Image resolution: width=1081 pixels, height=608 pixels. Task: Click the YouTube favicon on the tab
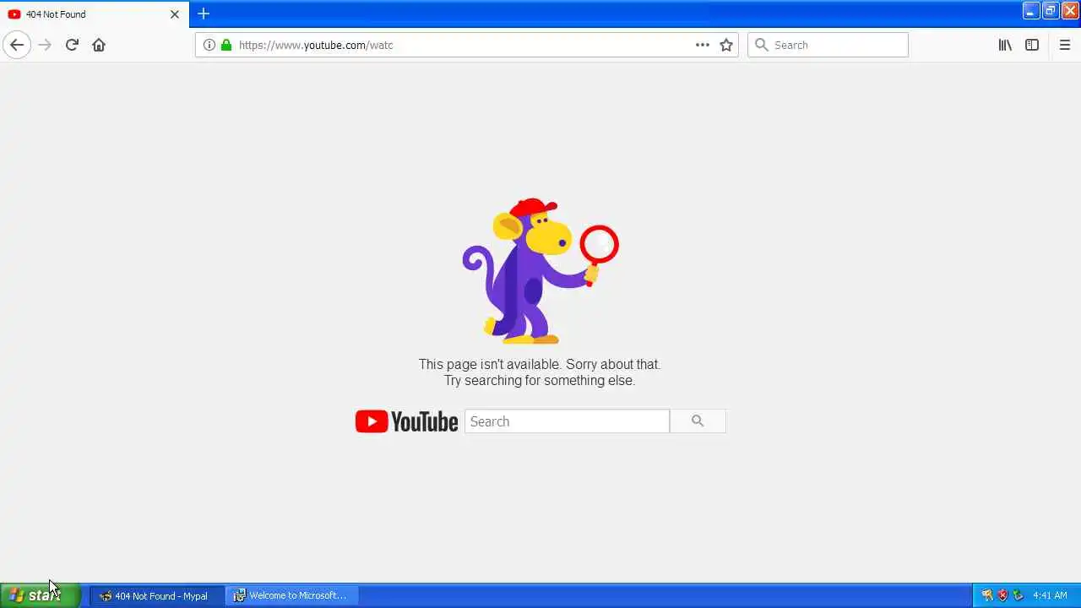pyautogui.click(x=14, y=14)
